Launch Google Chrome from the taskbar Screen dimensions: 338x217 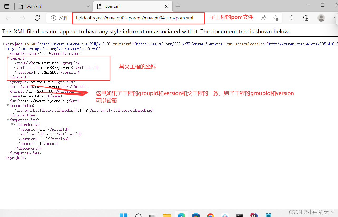[210, 215]
